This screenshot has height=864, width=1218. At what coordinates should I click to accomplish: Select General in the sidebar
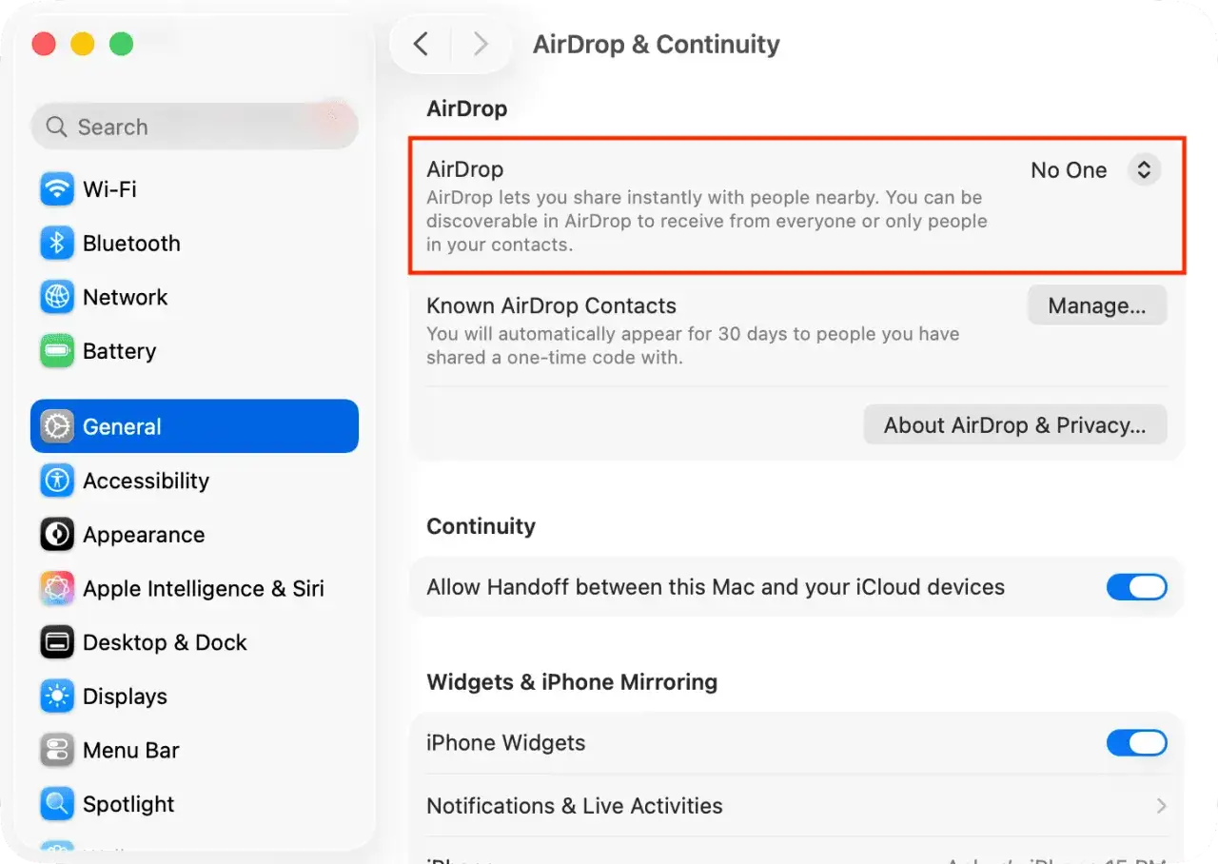tap(194, 426)
